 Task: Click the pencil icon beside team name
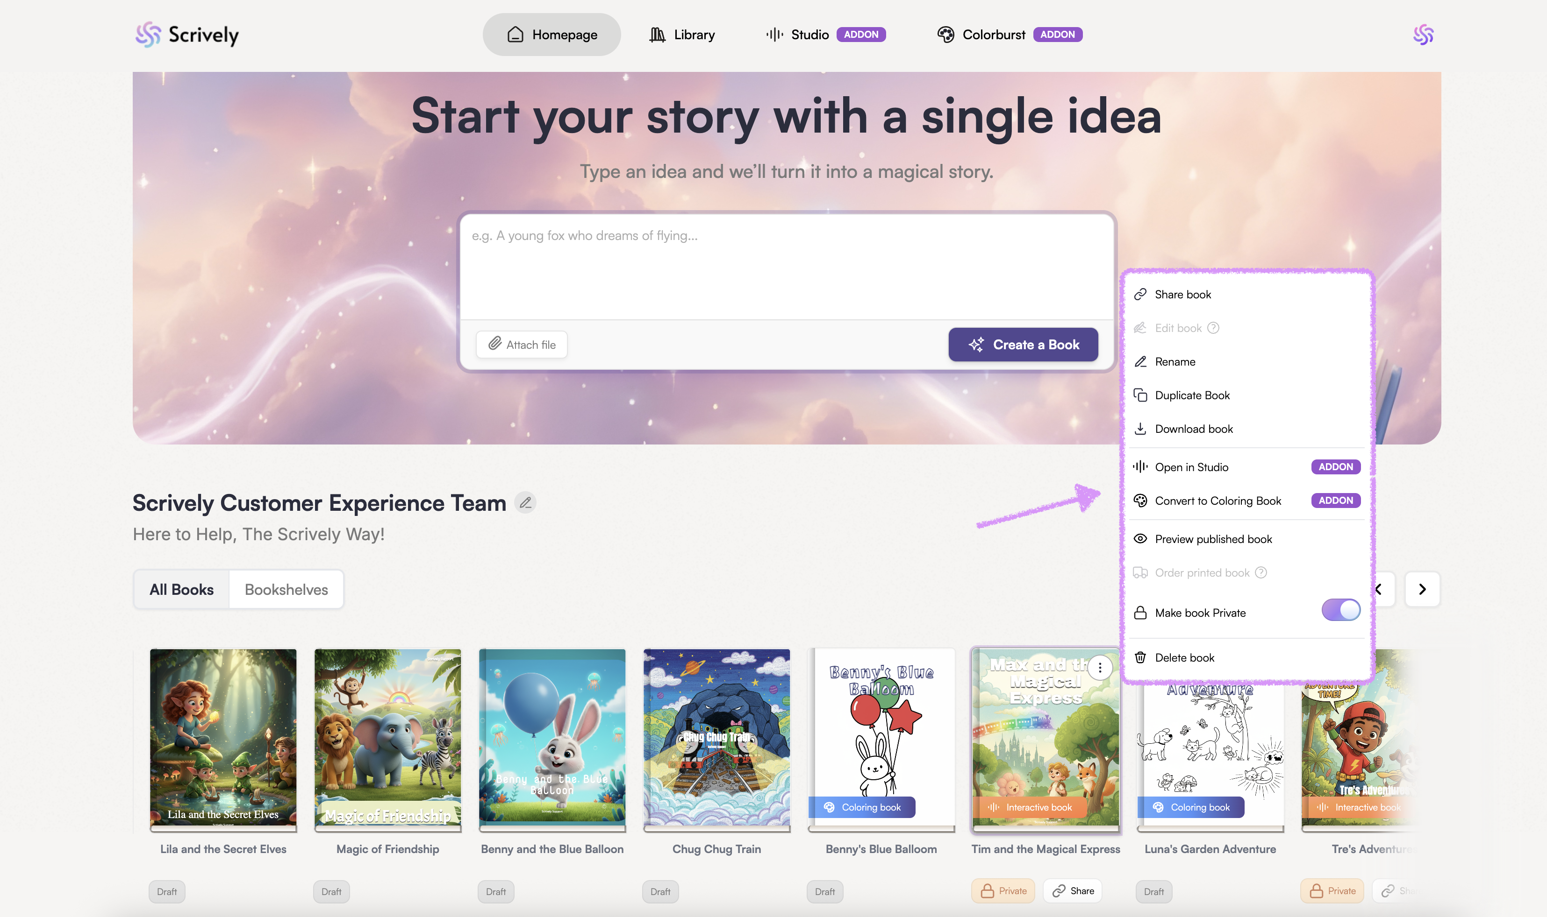[x=525, y=503]
